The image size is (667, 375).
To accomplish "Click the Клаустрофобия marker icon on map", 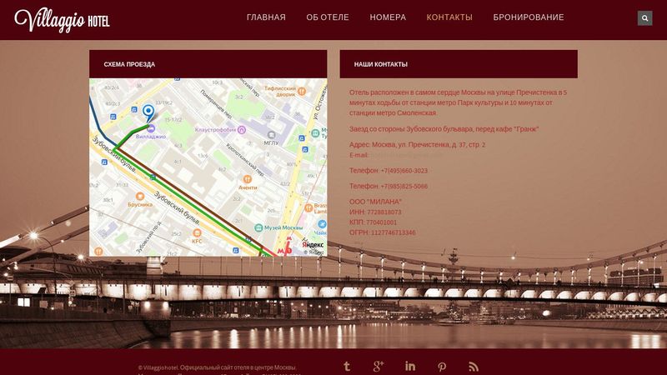I will (x=242, y=130).
